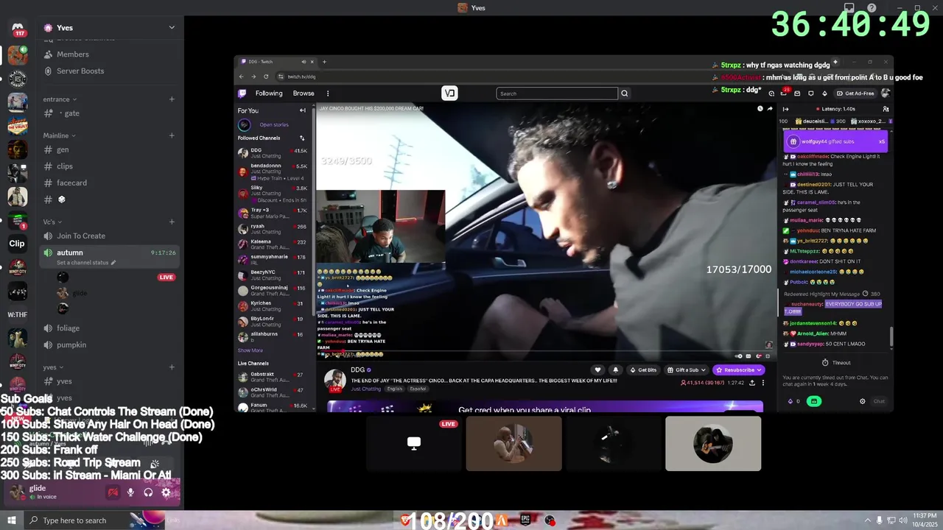Sort Followed Channels list icon
The image size is (943, 530).
pos(302,138)
